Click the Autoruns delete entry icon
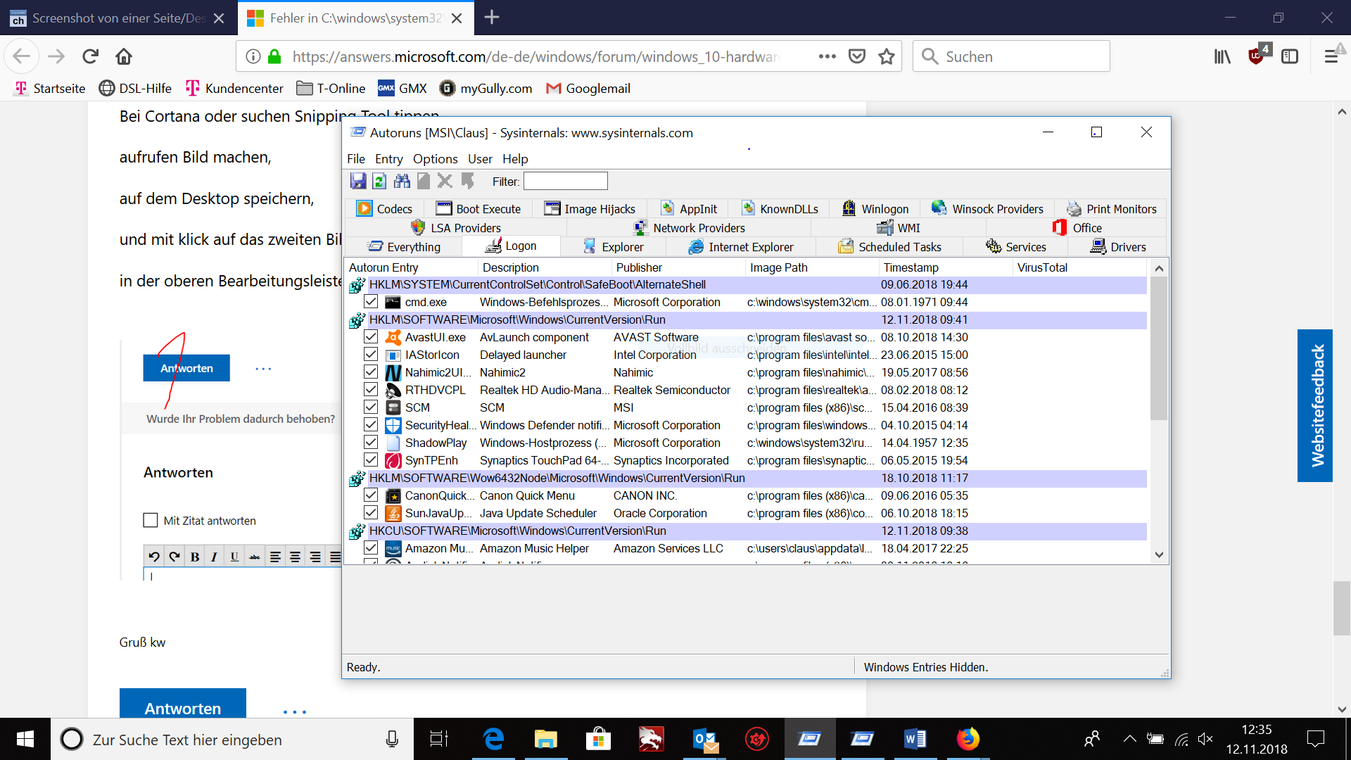 pos(445,181)
